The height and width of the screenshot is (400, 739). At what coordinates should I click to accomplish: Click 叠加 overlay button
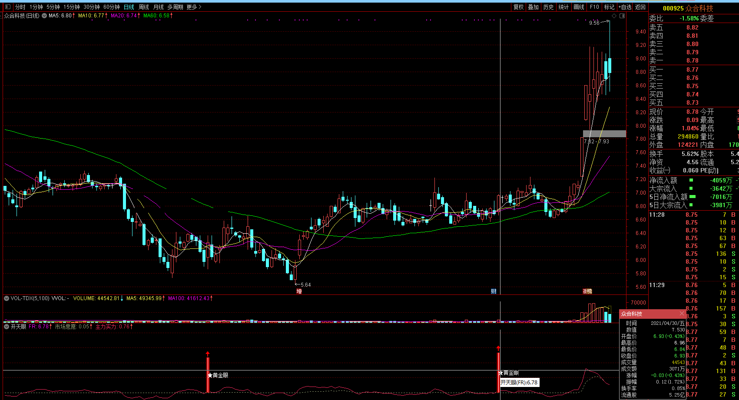point(534,7)
